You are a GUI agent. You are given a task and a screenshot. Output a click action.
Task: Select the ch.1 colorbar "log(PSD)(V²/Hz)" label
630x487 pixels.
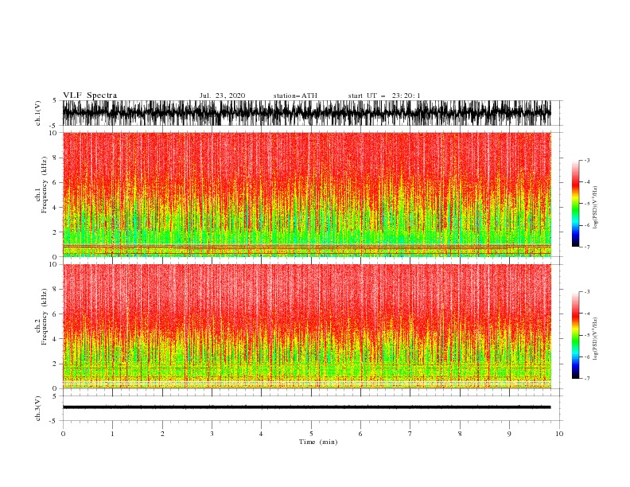[595, 208]
